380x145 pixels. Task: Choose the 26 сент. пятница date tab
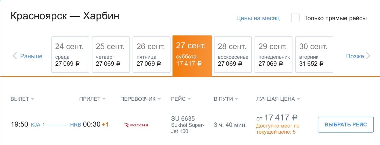tap(151, 55)
